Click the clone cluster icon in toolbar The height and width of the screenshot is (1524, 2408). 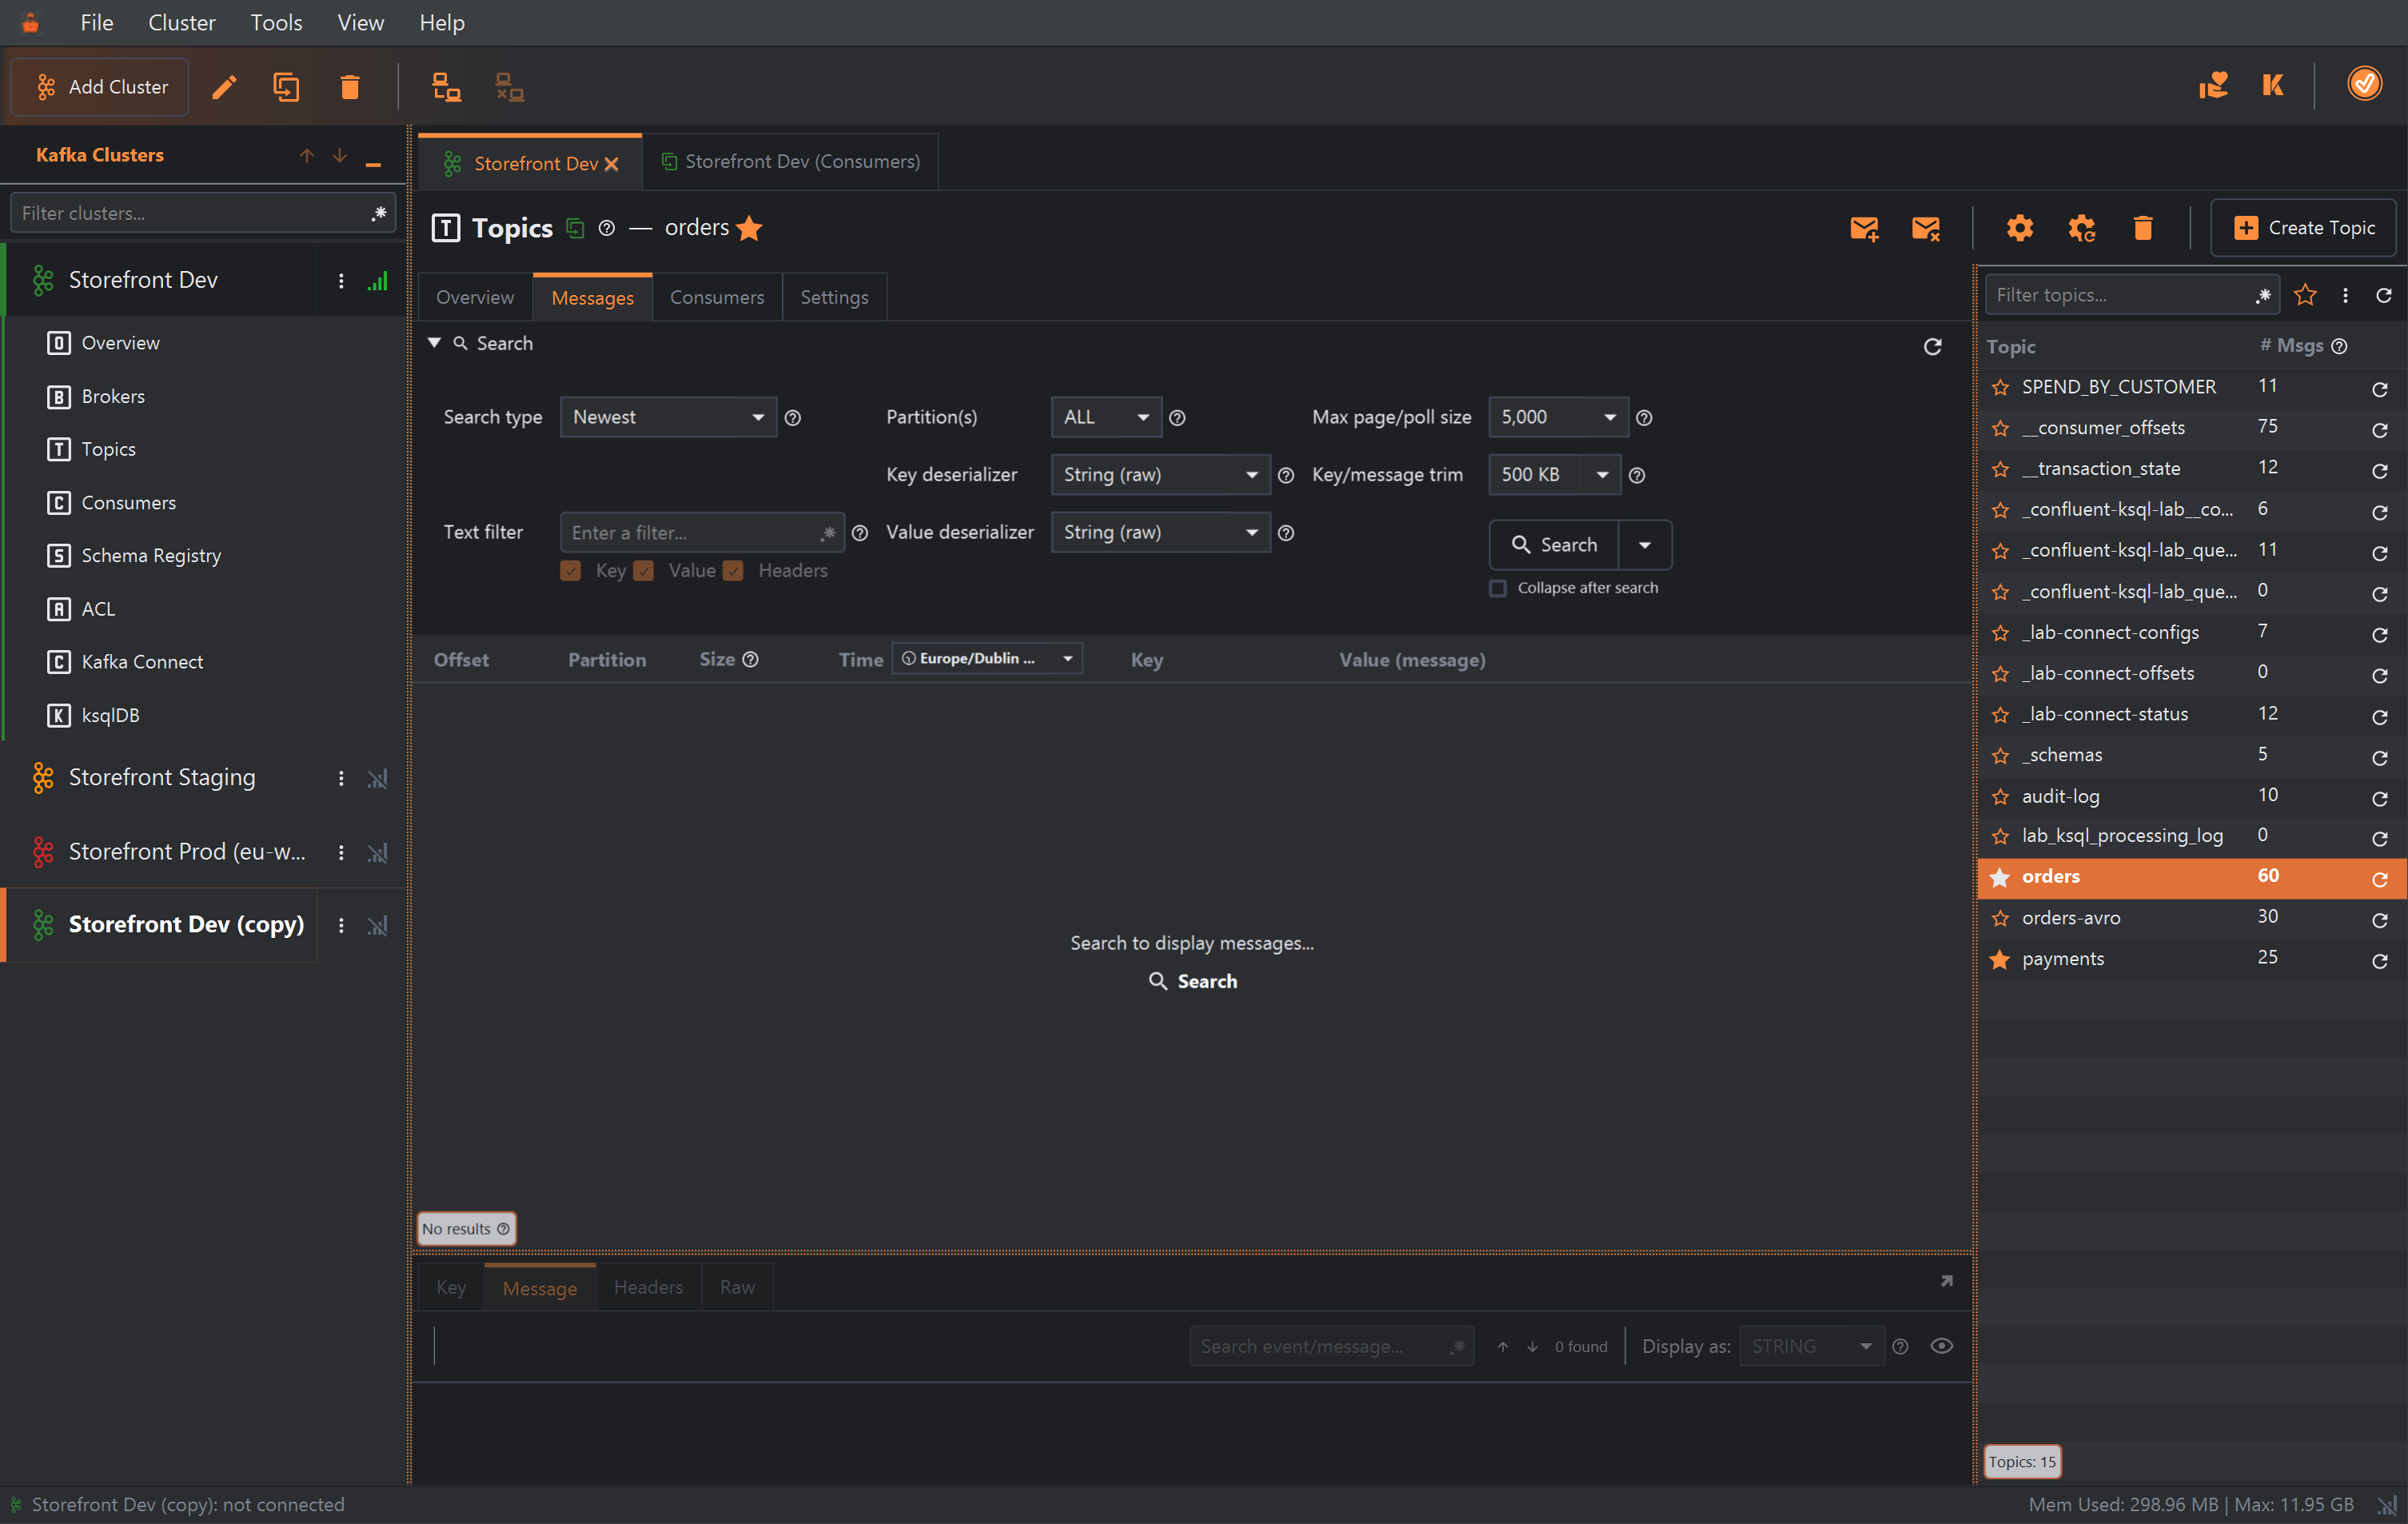pyautogui.click(x=286, y=87)
